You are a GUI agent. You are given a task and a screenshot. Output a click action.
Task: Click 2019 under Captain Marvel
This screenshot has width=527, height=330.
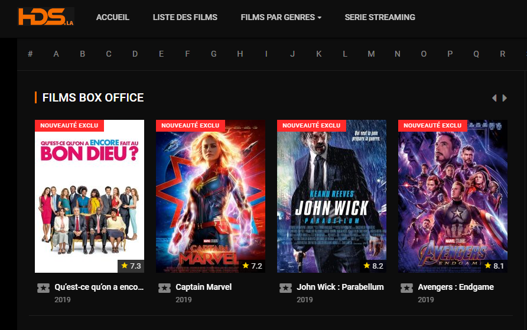pyautogui.click(x=184, y=300)
